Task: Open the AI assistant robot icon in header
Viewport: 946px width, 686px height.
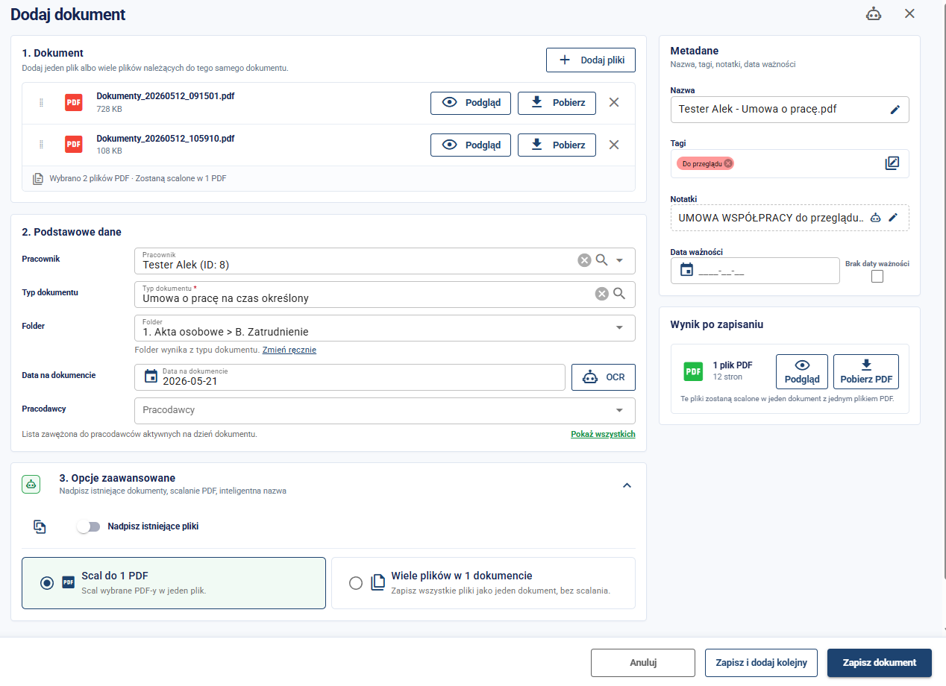Action: coord(874,13)
